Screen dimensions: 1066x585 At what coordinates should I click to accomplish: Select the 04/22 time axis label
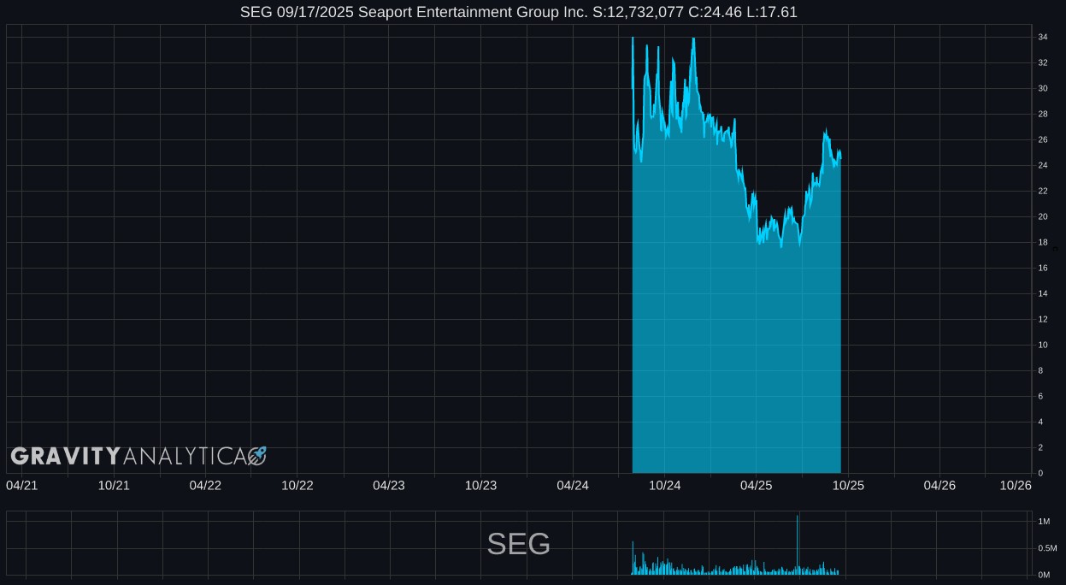[x=205, y=485]
